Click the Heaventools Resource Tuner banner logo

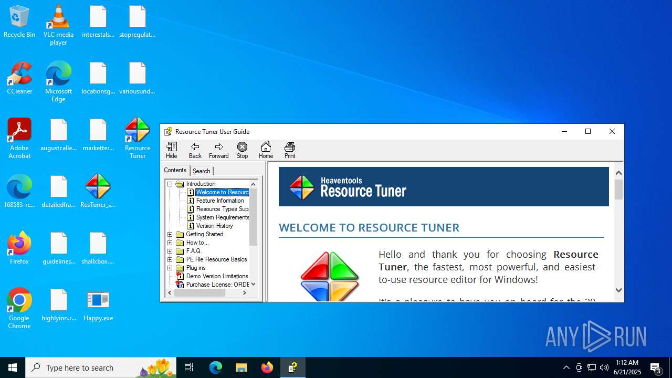[349, 187]
